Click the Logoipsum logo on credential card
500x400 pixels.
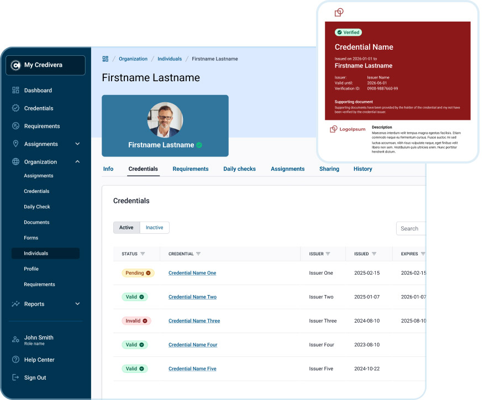(348, 129)
